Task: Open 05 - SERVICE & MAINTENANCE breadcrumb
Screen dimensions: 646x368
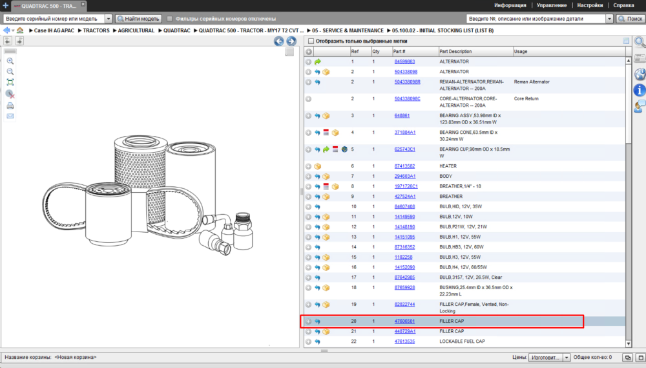Action: click(x=348, y=30)
